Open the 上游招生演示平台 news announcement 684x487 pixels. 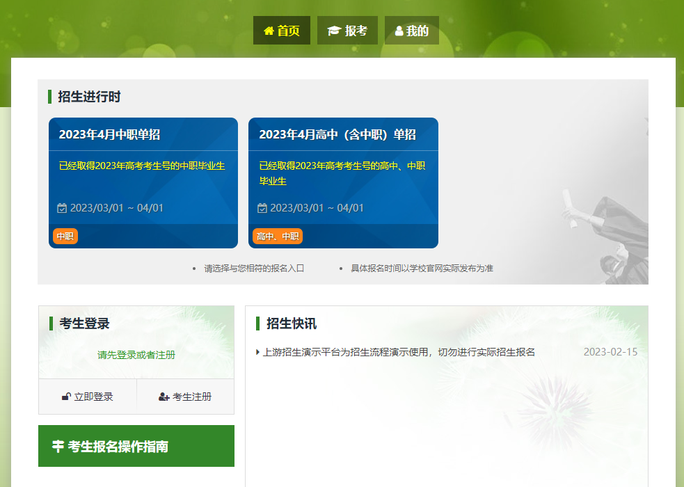(x=399, y=352)
